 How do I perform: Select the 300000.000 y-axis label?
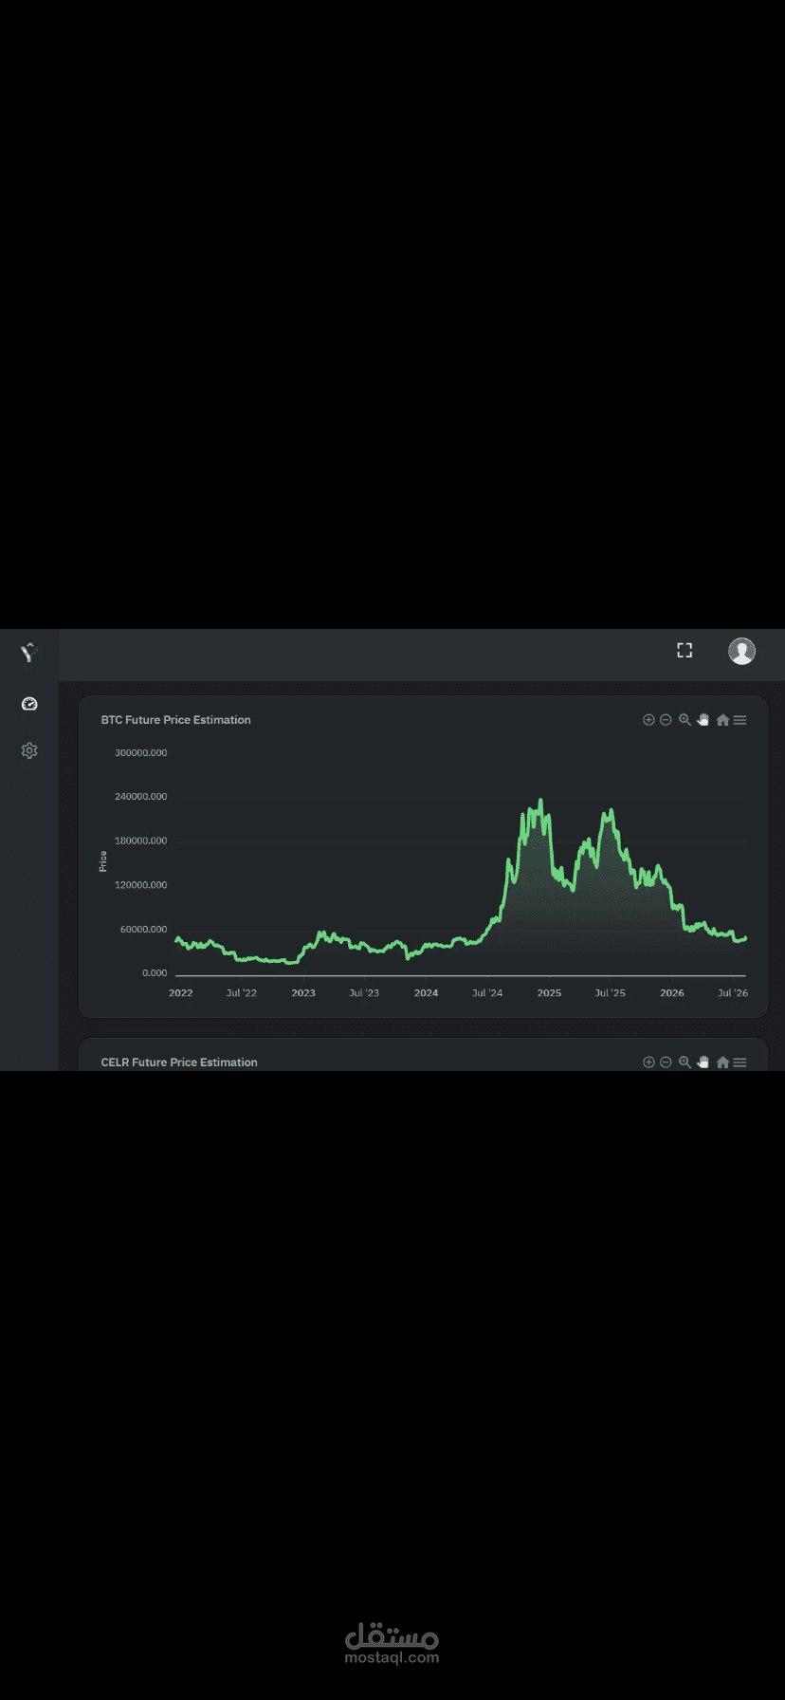coord(141,753)
